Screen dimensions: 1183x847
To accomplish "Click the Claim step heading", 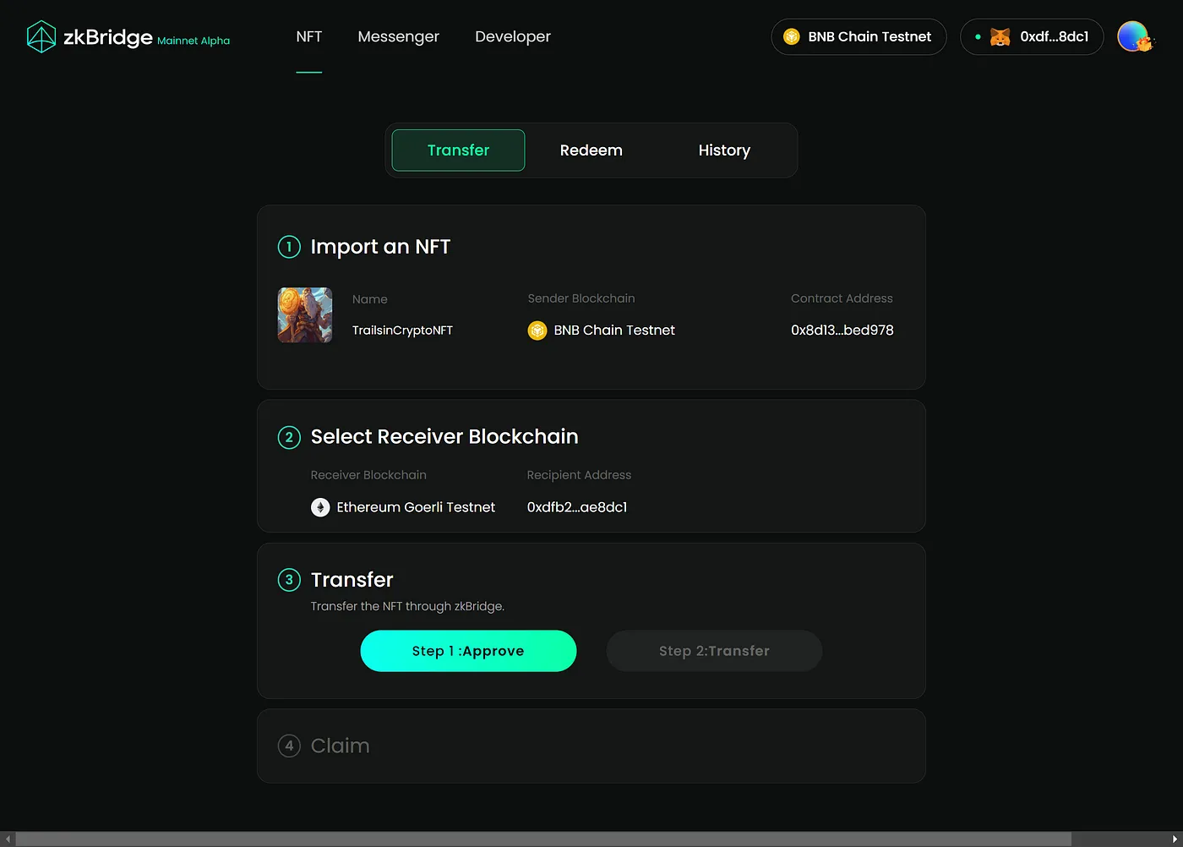I will coord(340,746).
